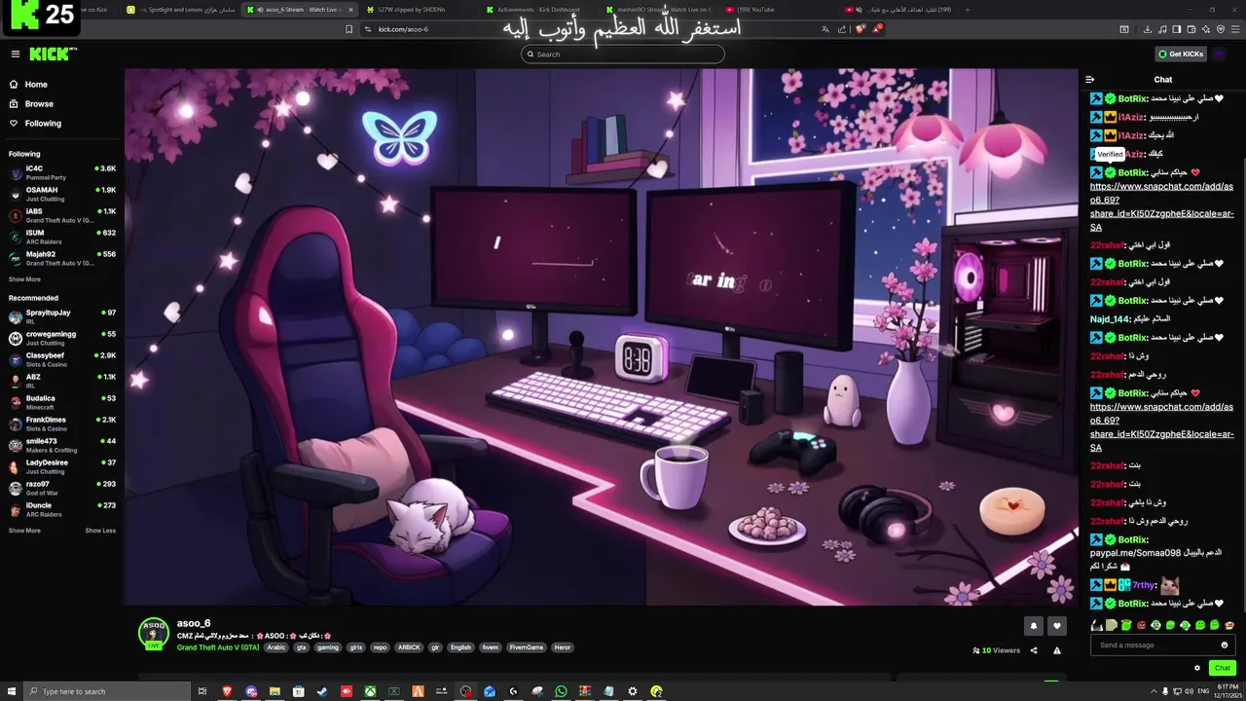Open Windows Start menu
Image resolution: width=1246 pixels, height=701 pixels.
12,691
